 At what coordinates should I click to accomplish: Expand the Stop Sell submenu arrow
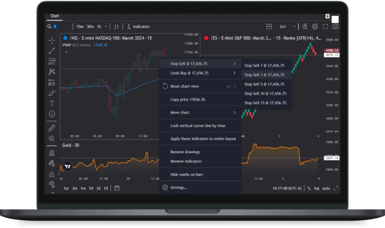235,64
